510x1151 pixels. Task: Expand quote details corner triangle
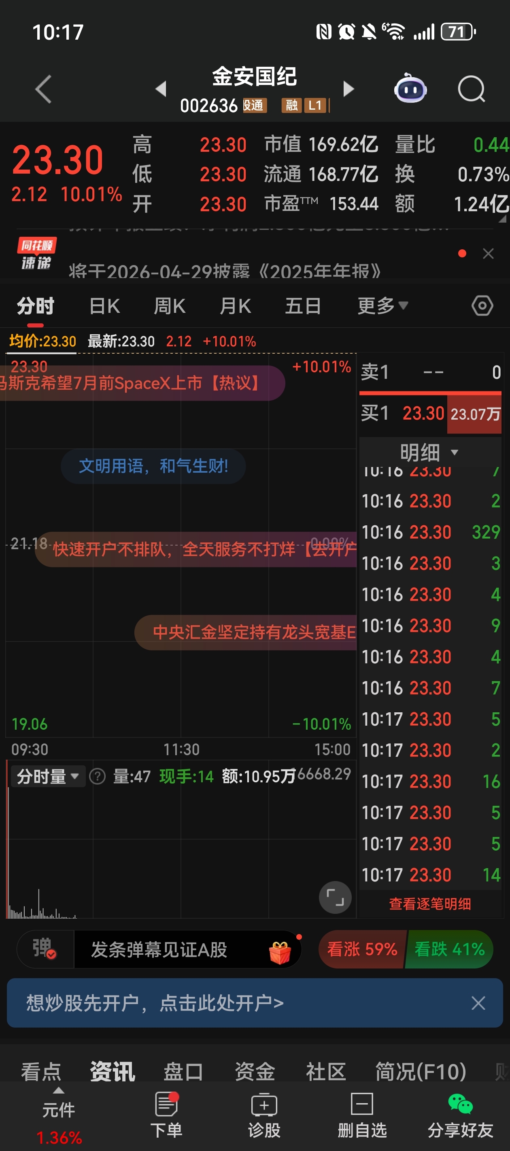tap(502, 219)
